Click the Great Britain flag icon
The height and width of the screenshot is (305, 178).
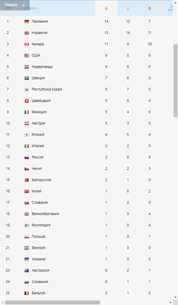point(27,214)
